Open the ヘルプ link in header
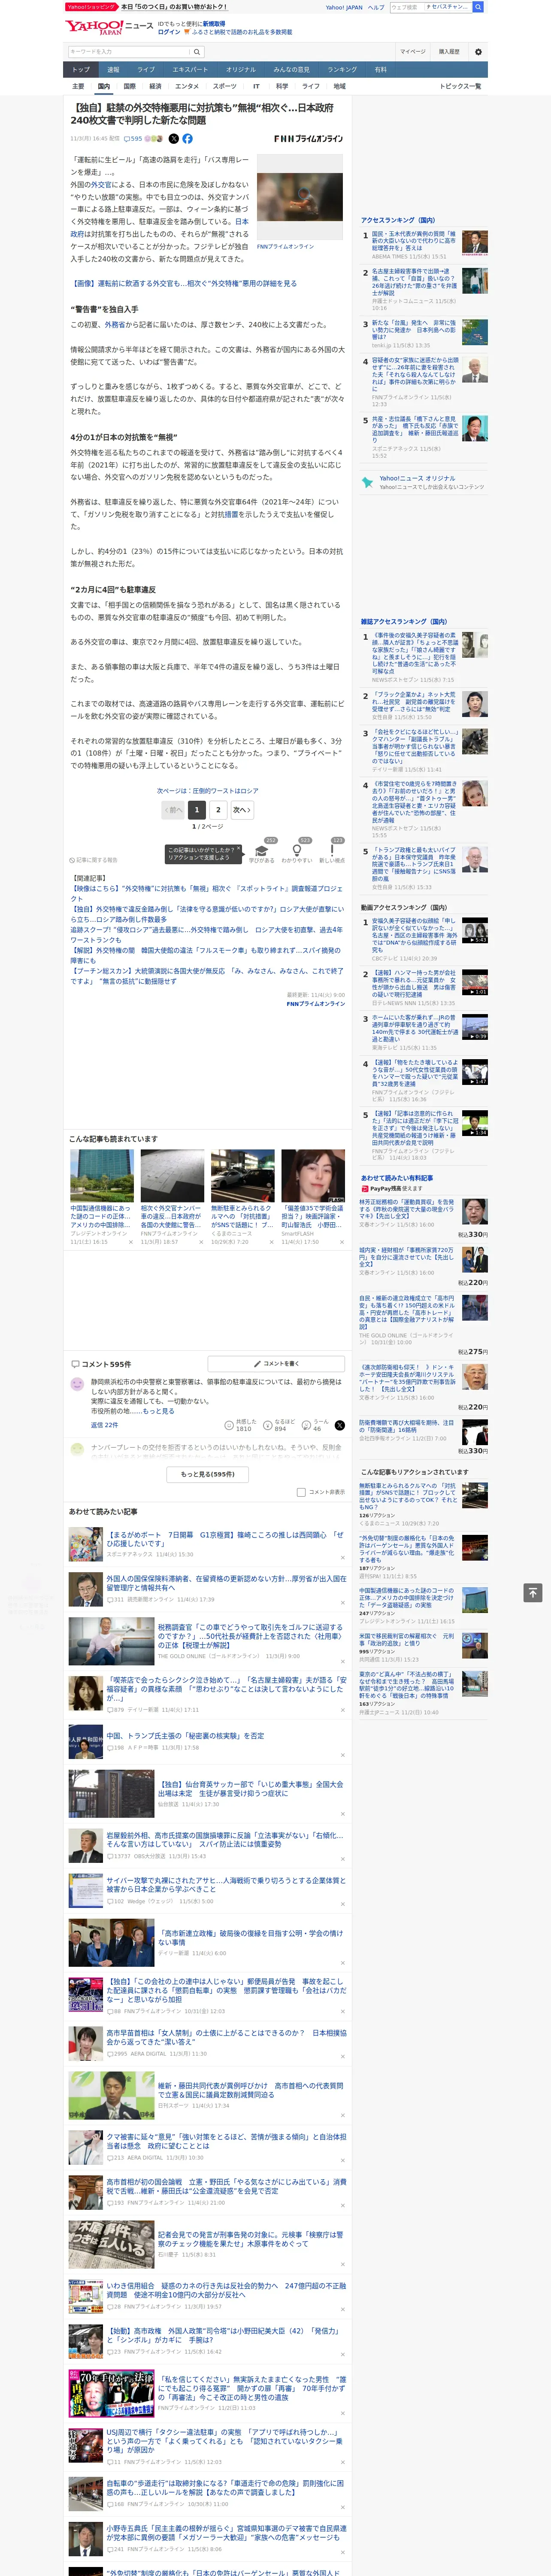551x2576 pixels. [x=376, y=7]
